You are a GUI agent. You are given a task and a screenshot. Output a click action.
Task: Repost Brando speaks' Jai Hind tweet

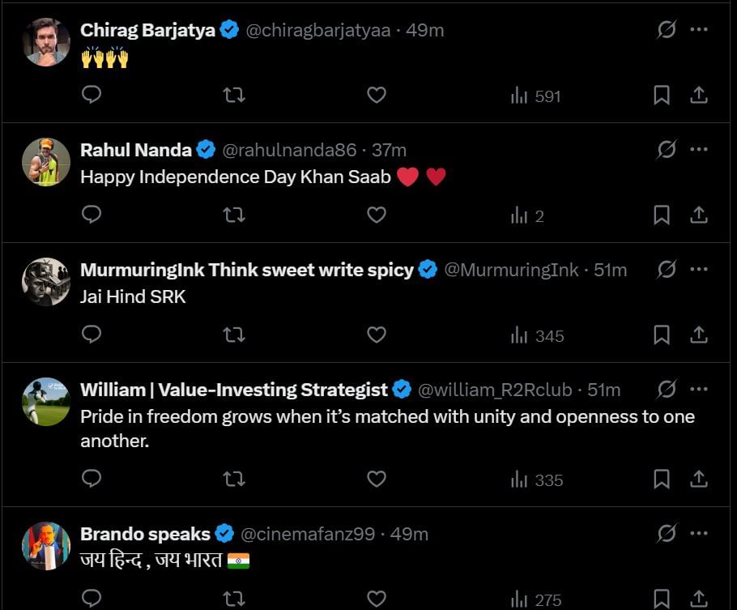(234, 599)
